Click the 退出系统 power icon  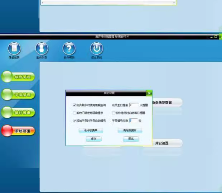pos(97,48)
